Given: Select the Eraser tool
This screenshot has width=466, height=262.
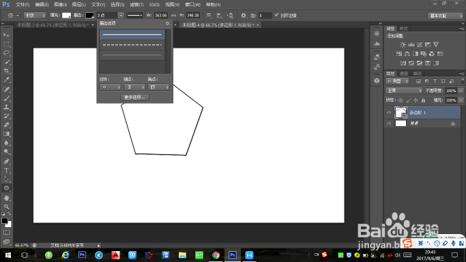Looking at the screenshot, I should tap(6, 125).
